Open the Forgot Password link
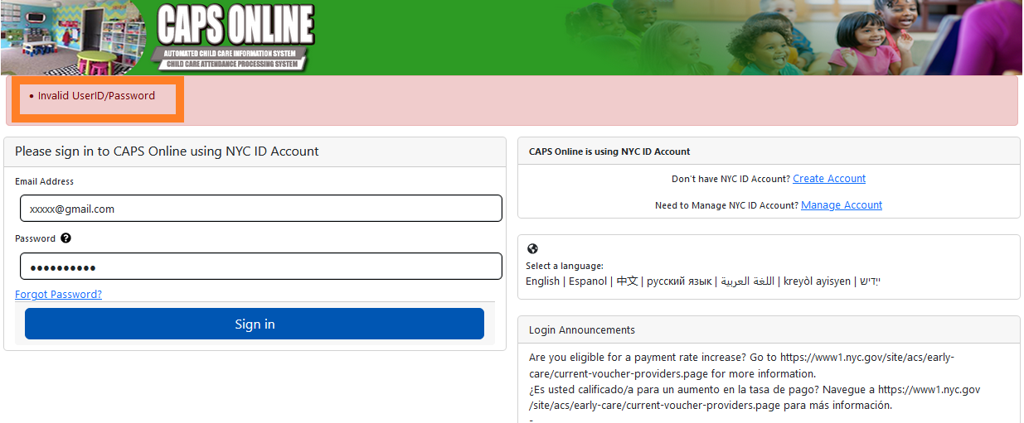 pyautogui.click(x=58, y=295)
